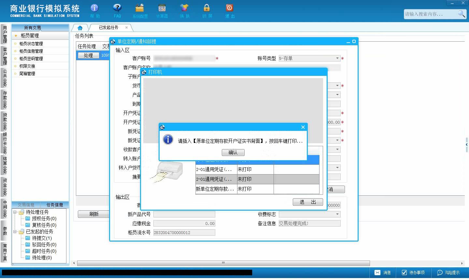469x280 pixels.
Task: Open 消息 messages in status bar
Action: tap(382, 273)
